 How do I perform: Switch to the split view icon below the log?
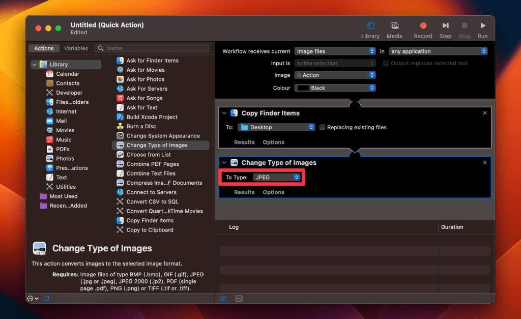239,298
